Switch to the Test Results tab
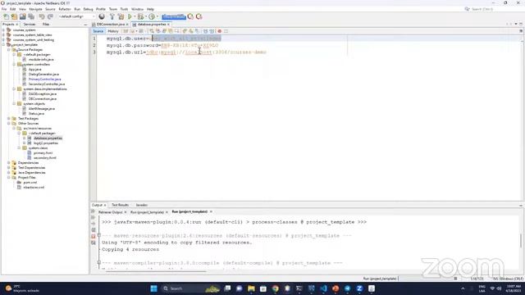 point(121,205)
